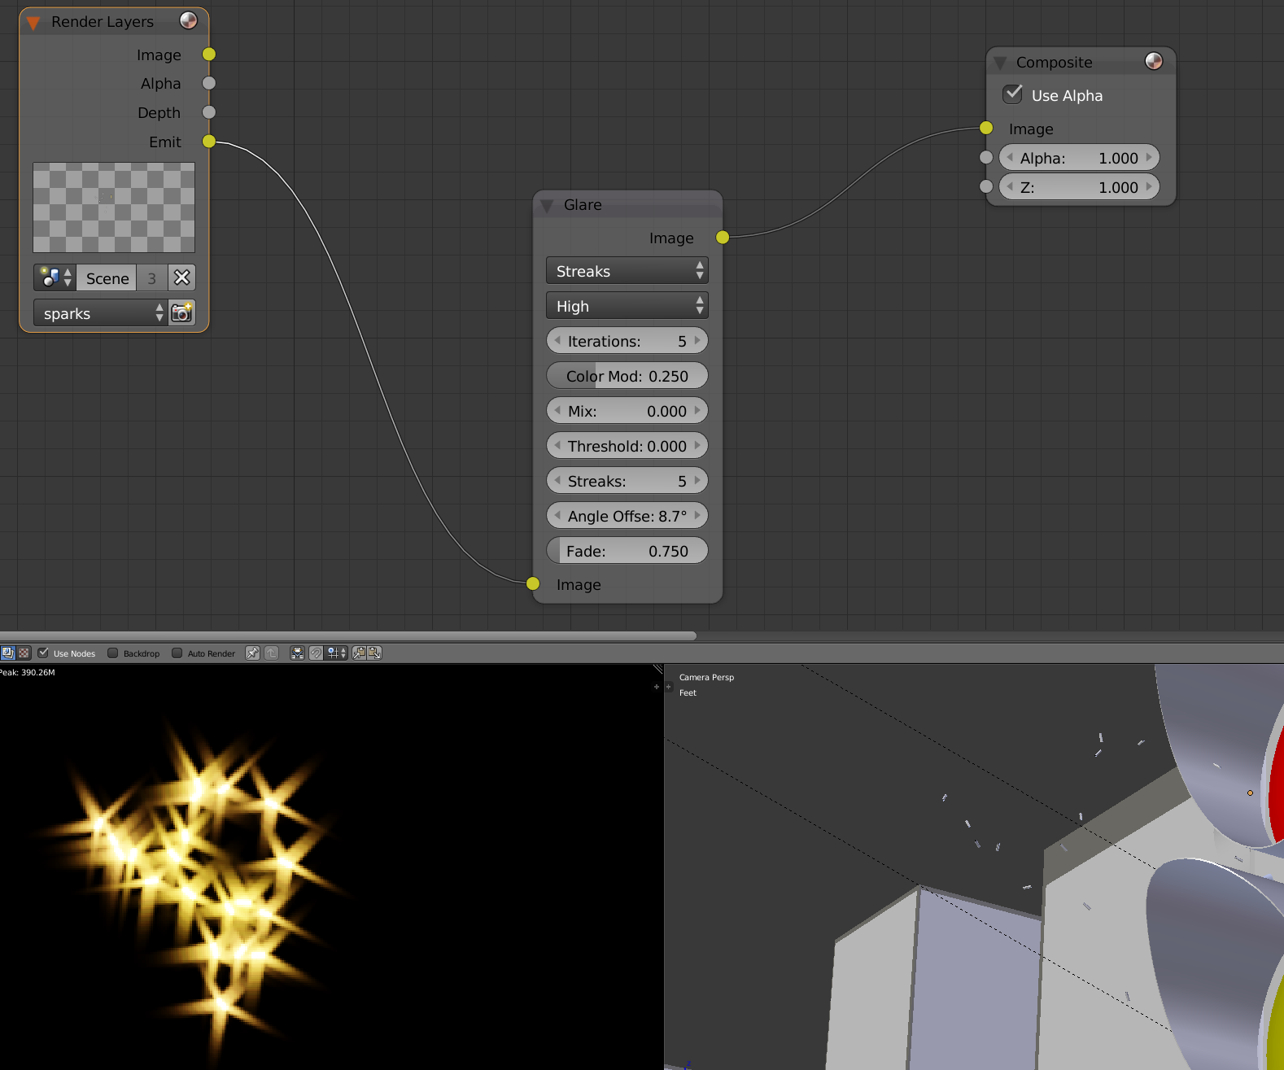The height and width of the screenshot is (1070, 1284).
Task: Select the texture node tree type icon
Action: coord(24,653)
